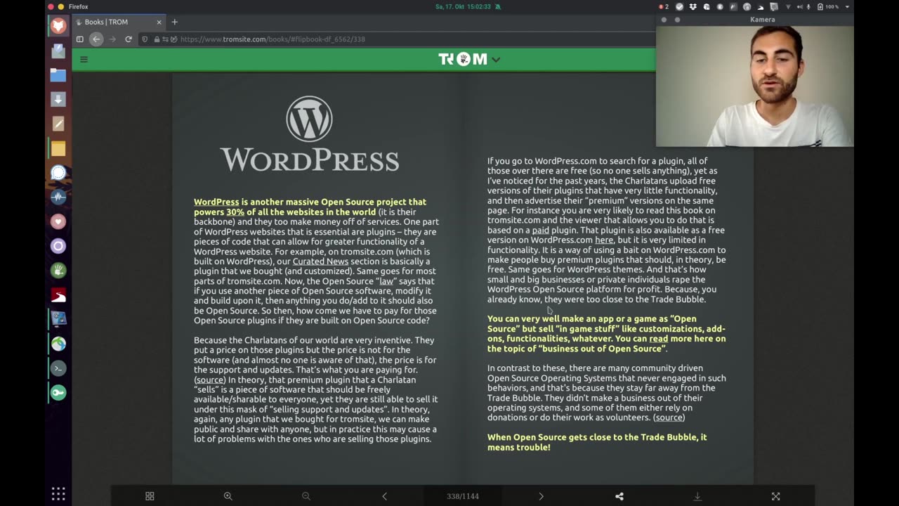
Task: Open the yellow notes app in dock
Action: 58,148
